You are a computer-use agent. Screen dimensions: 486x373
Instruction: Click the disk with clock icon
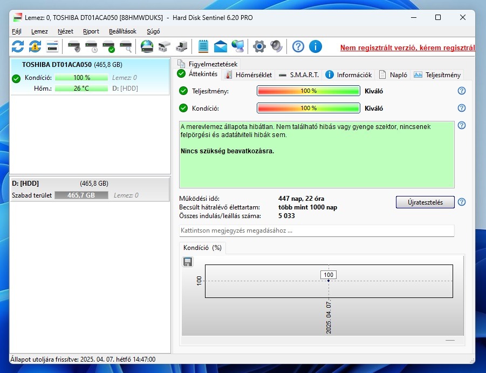pyautogui.click(x=92, y=47)
